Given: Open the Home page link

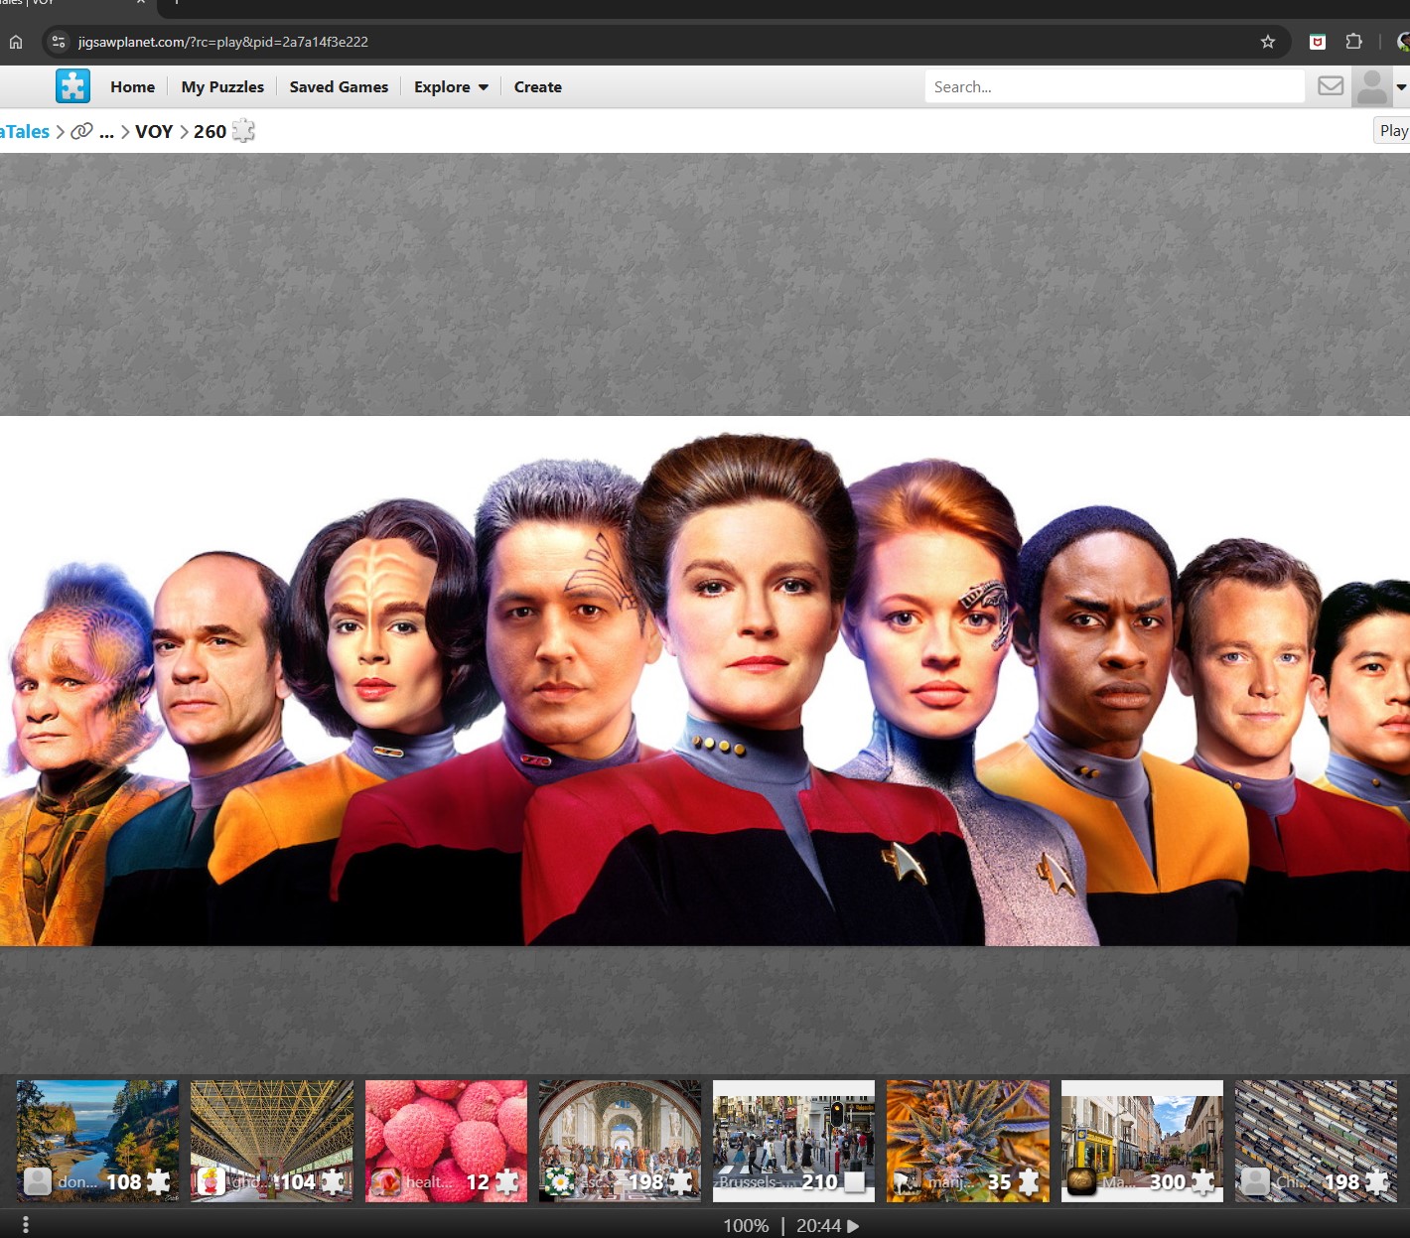Looking at the screenshot, I should (133, 87).
